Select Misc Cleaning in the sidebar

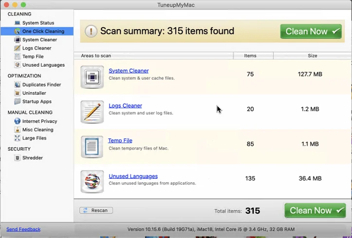[x=37, y=130]
